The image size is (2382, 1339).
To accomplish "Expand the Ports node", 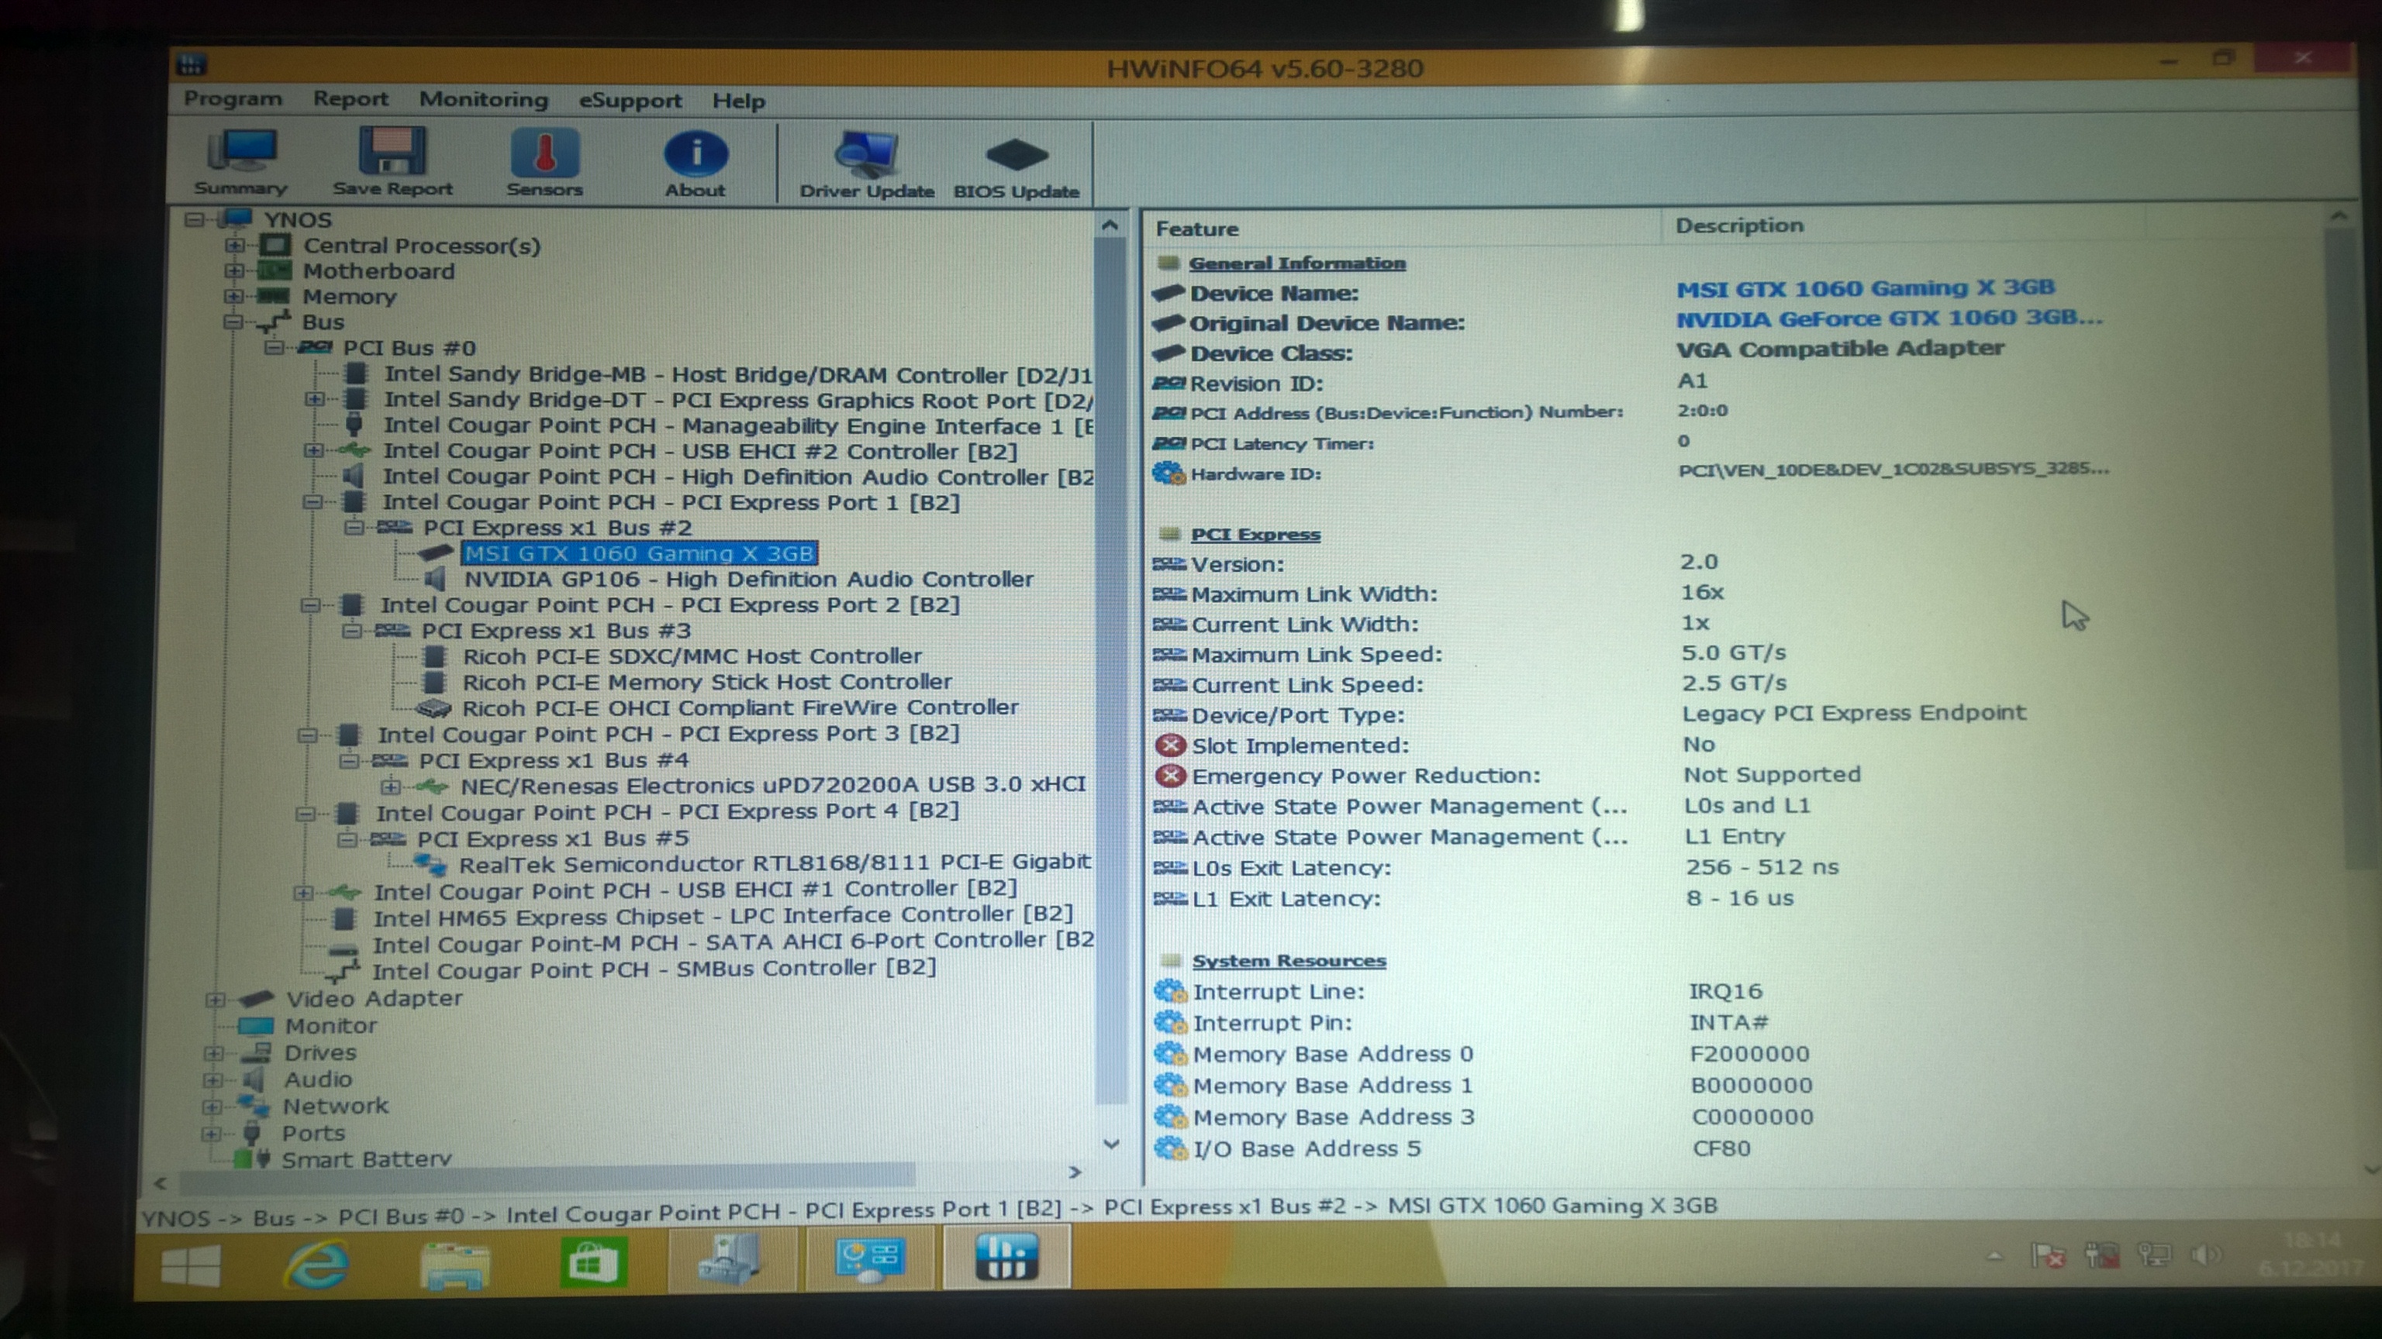I will coord(211,1134).
